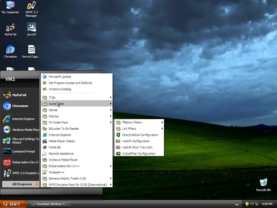Open ServiceTags desktop file icon

coord(31,52)
